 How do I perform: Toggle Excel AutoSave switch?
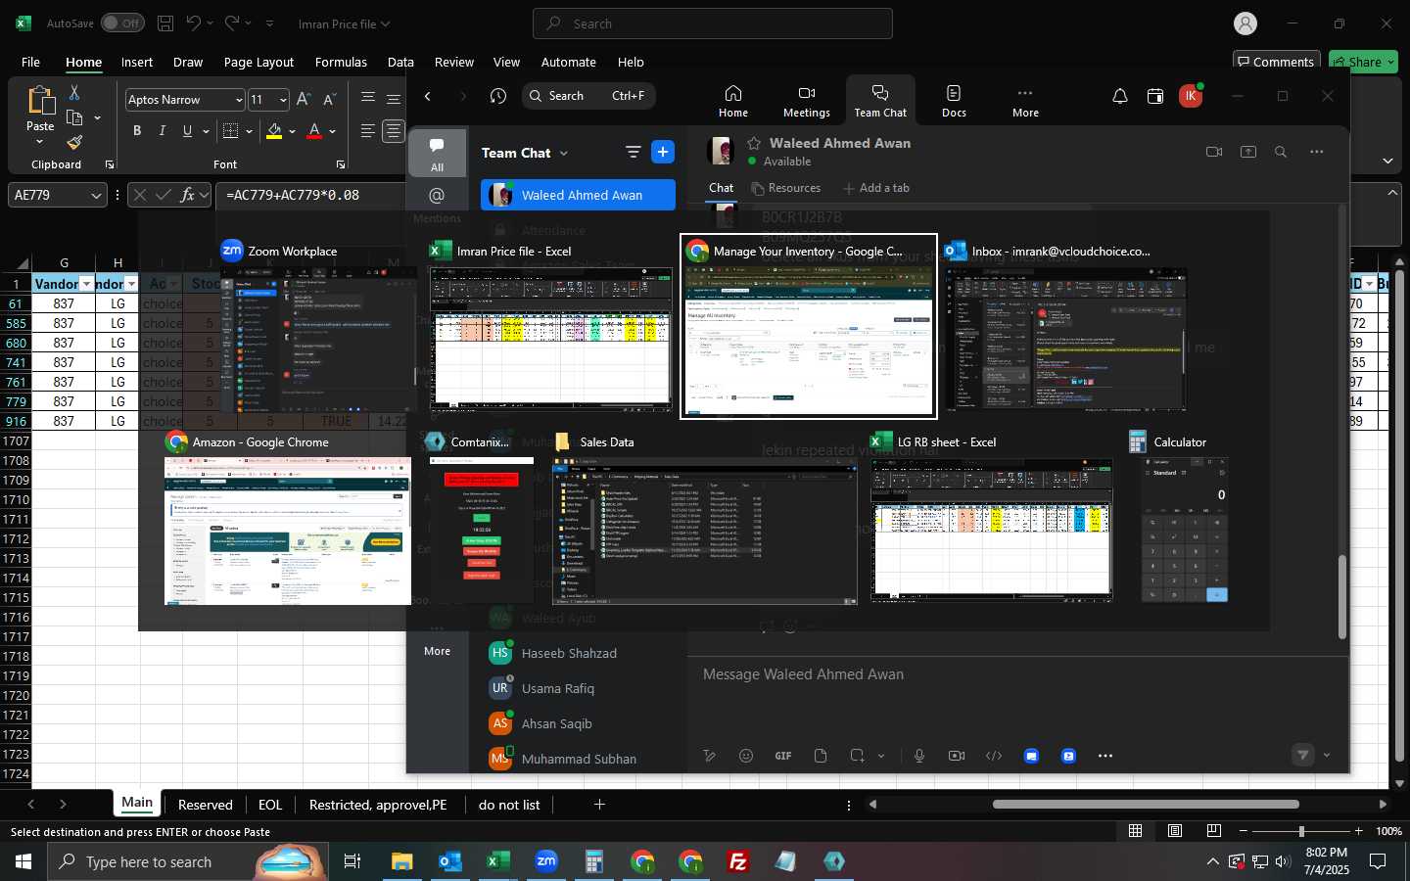click(122, 23)
